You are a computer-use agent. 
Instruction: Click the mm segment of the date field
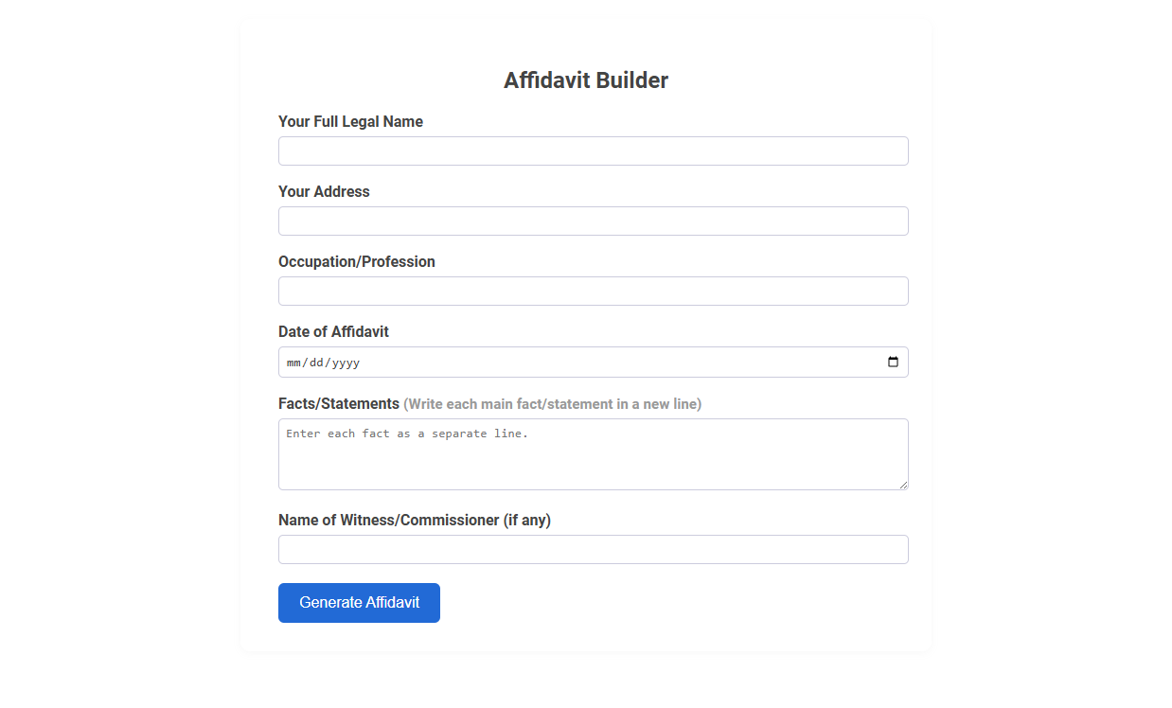click(293, 362)
